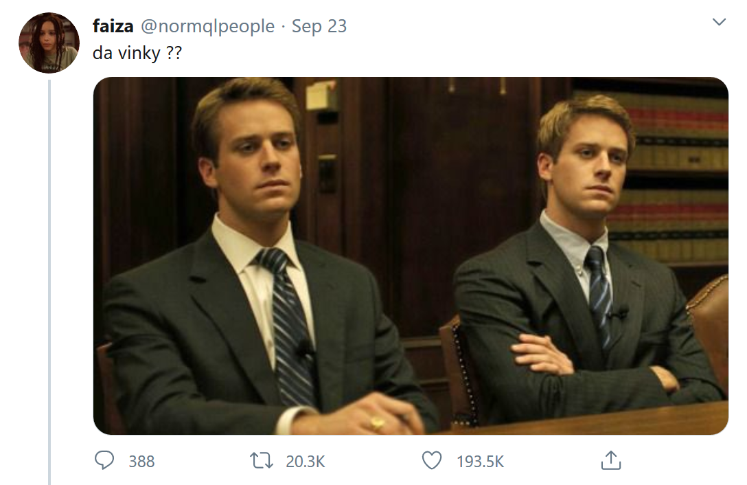Enlarge the attached photo of two men
The height and width of the screenshot is (485, 747).
tap(411, 256)
